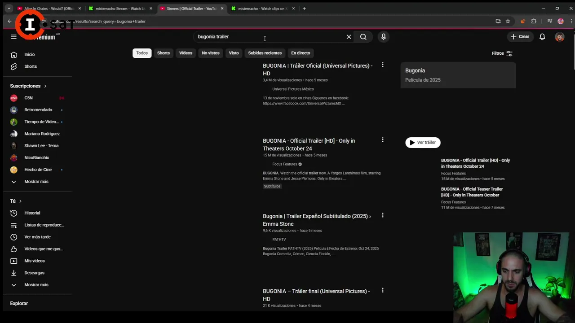Open the Retromendado subscription channel

click(x=38, y=110)
